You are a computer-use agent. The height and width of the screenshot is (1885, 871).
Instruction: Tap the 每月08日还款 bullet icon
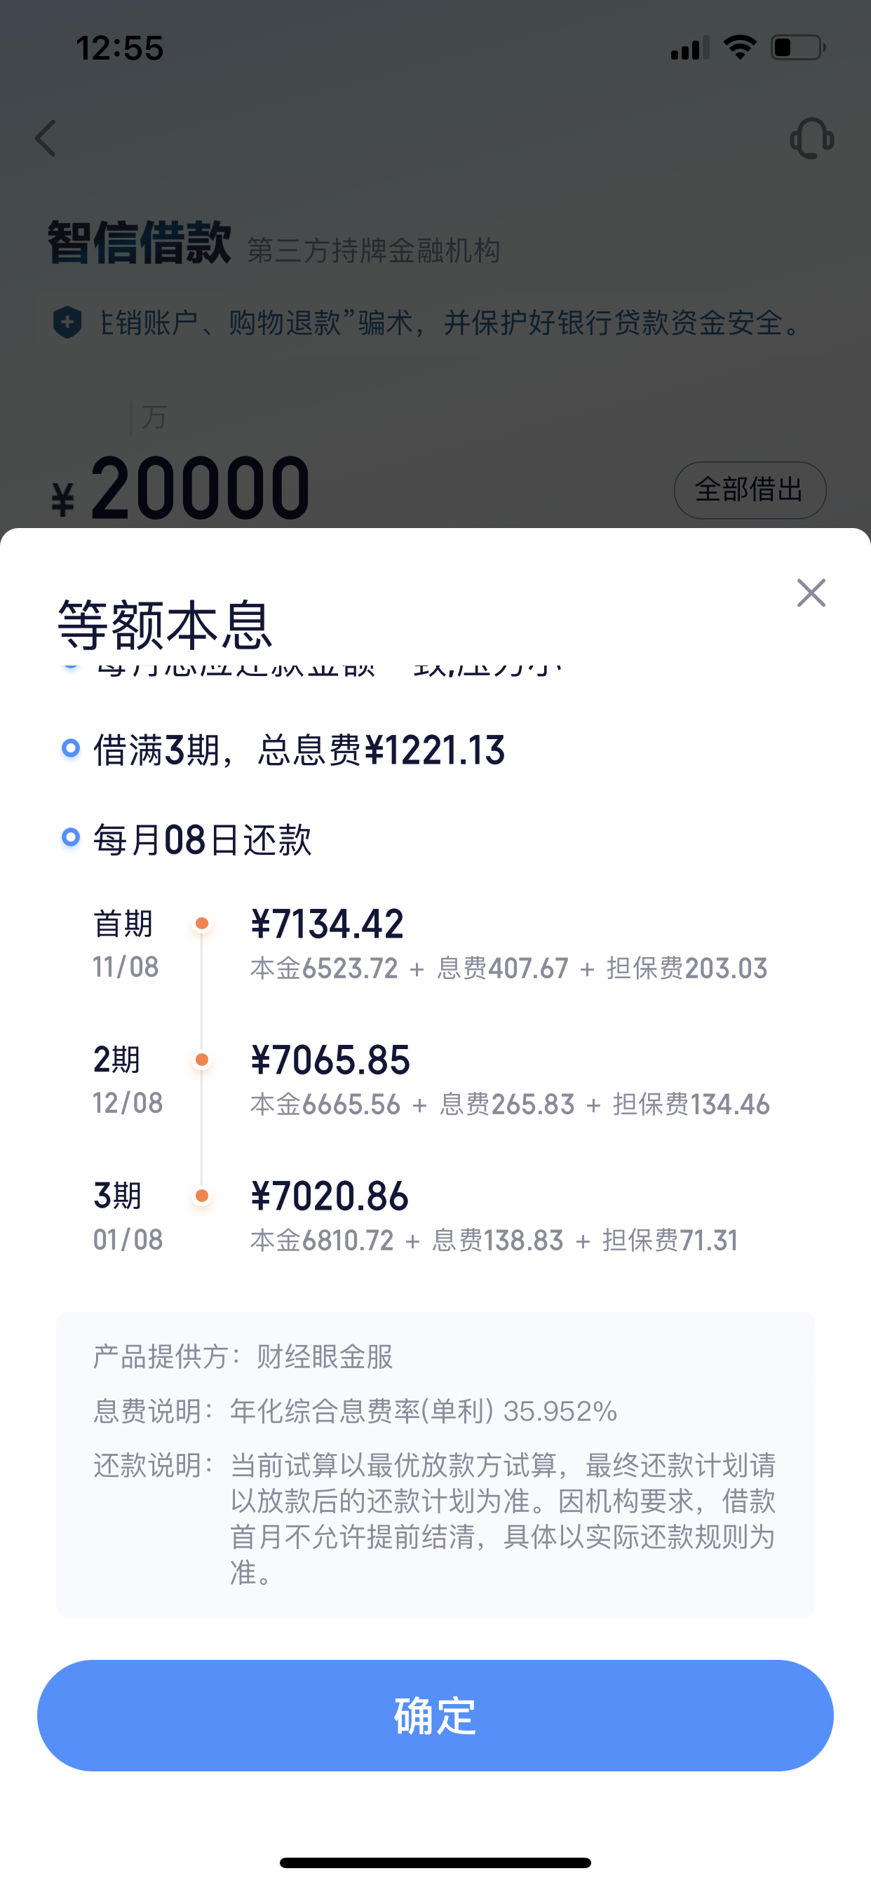(70, 837)
